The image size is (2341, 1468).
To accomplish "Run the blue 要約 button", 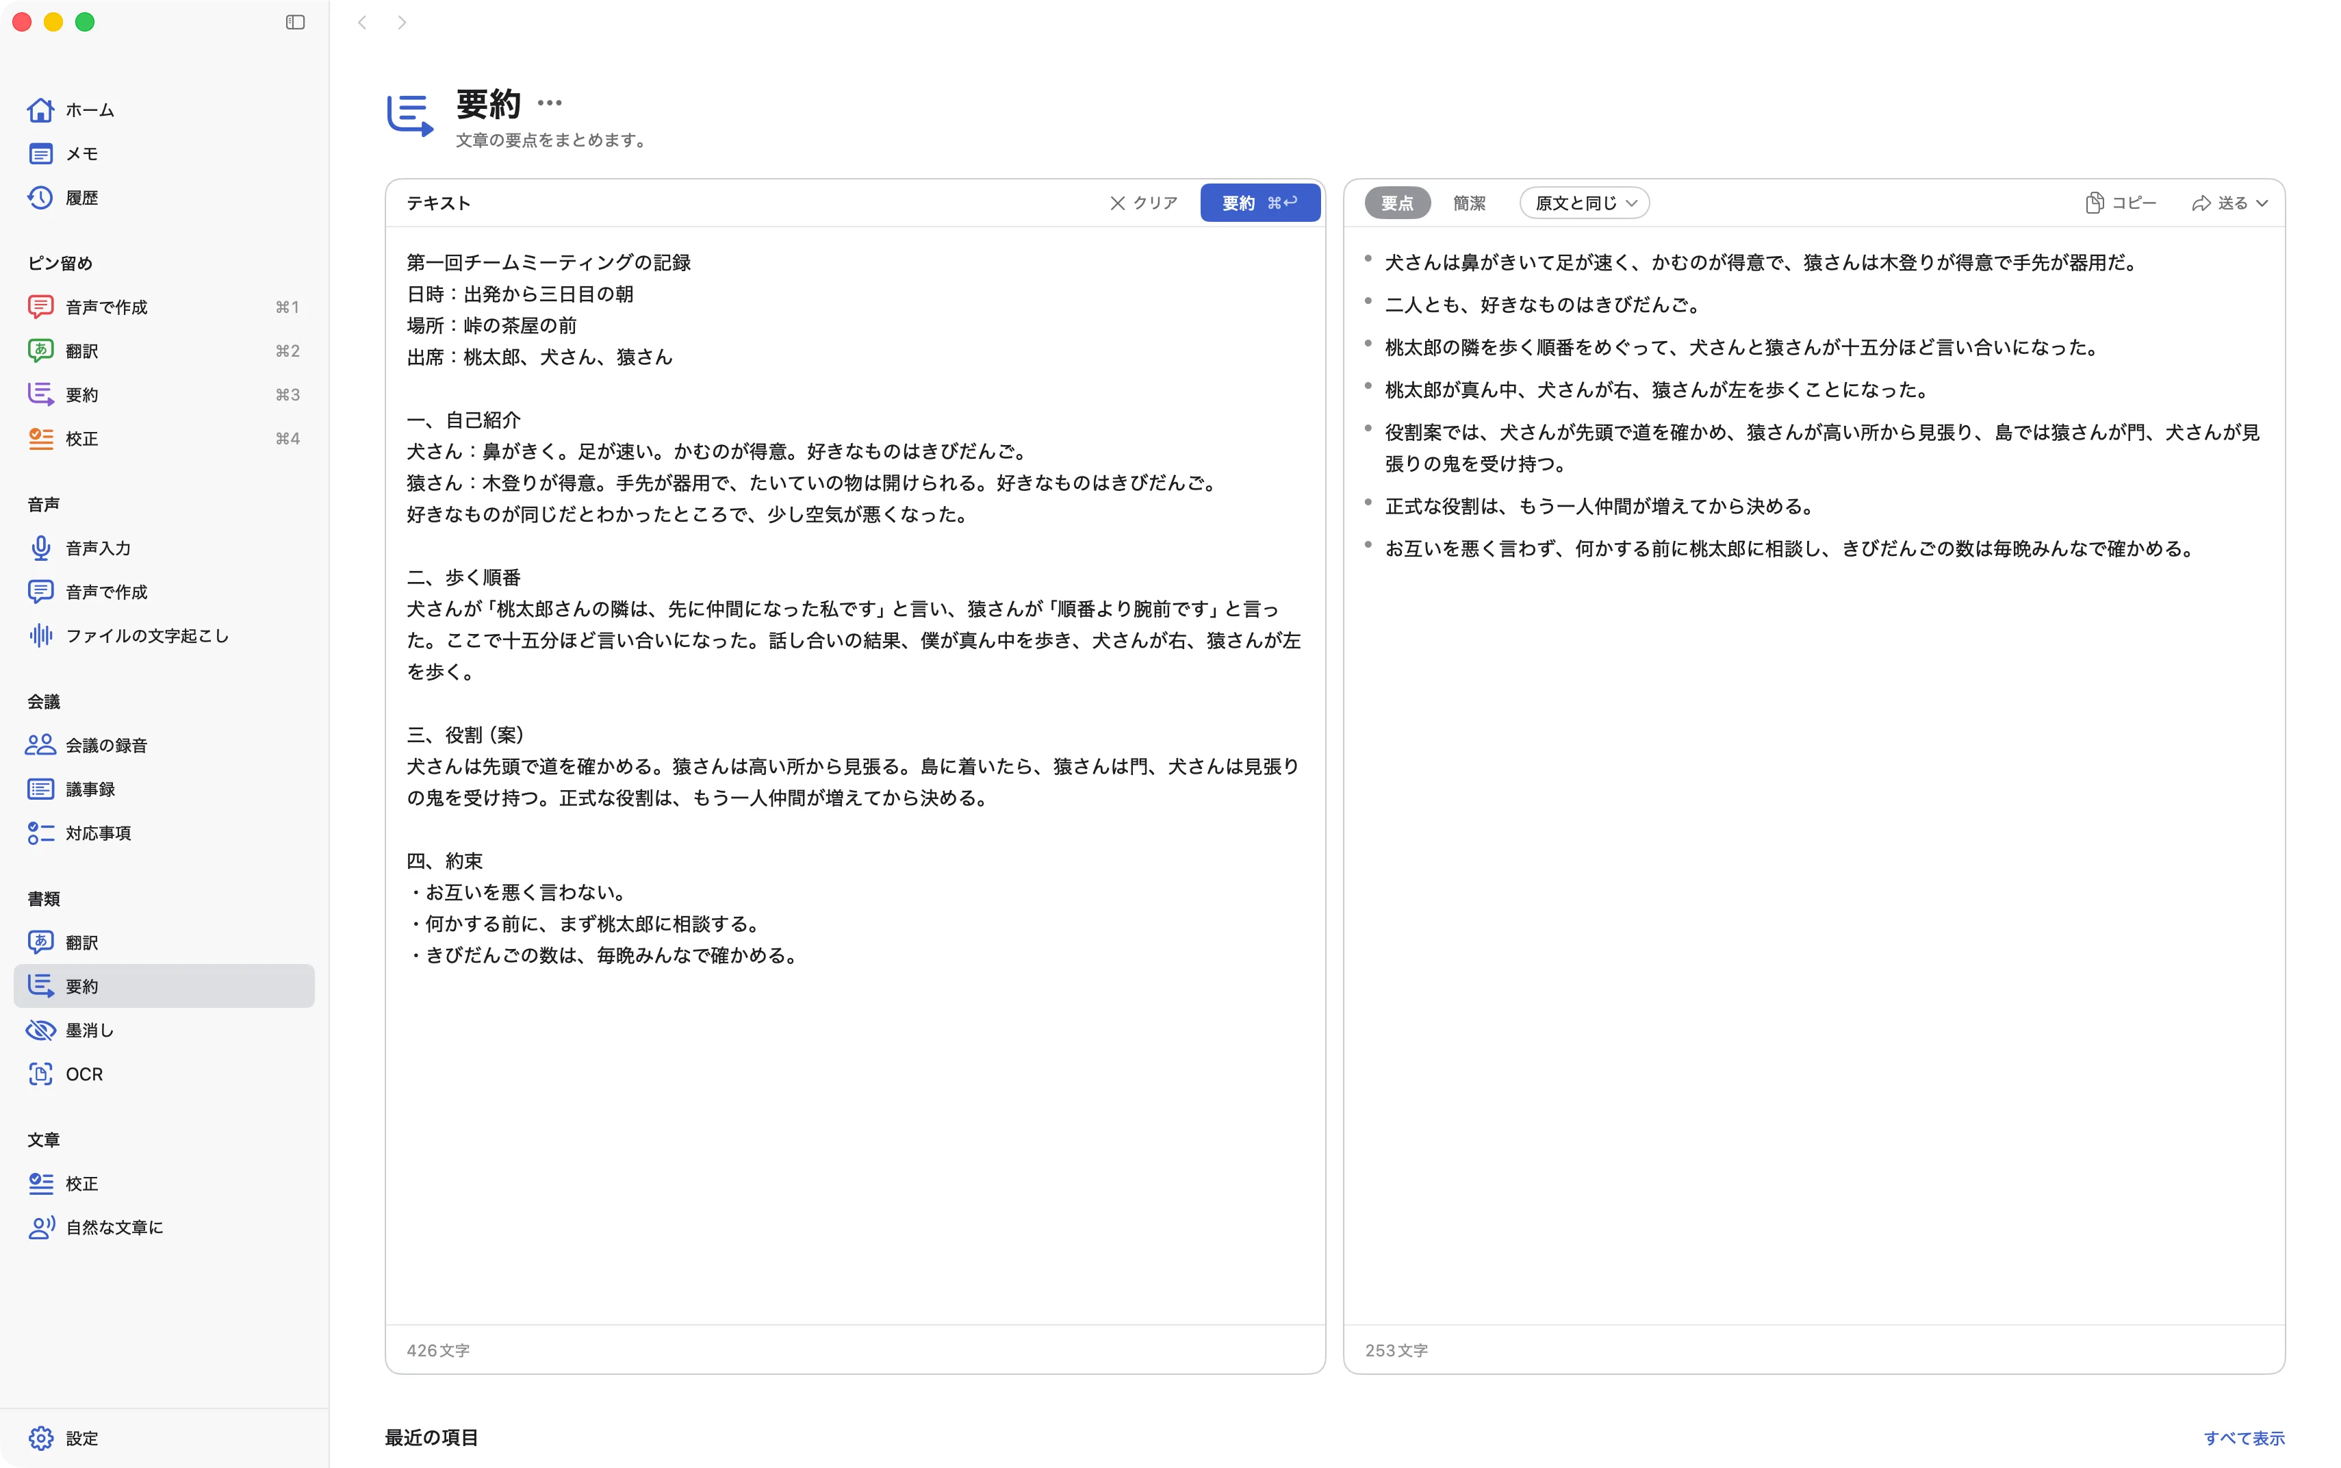I will (x=1259, y=203).
